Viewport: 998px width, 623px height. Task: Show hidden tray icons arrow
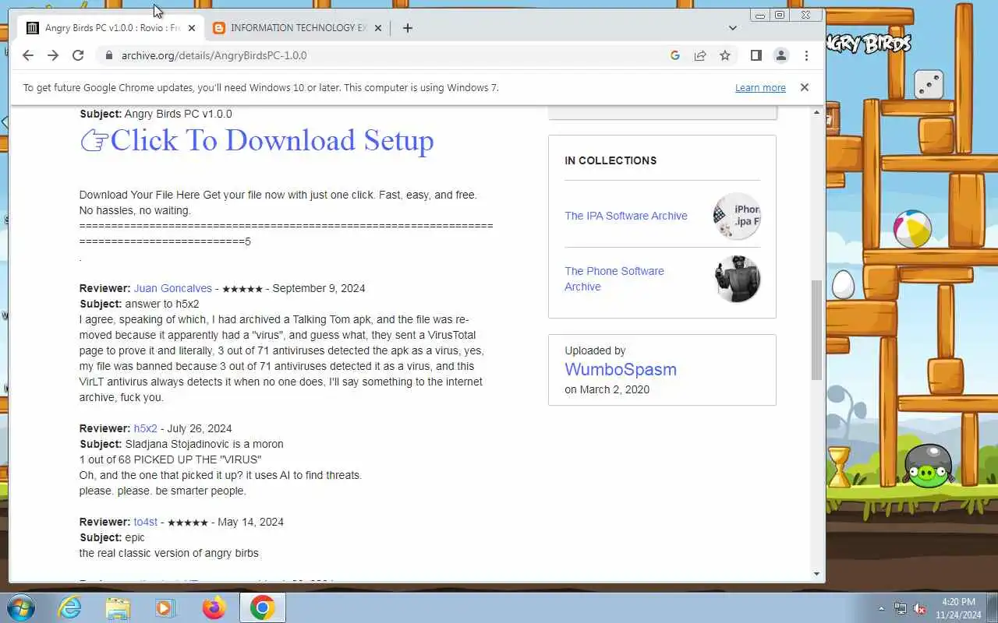tap(881, 608)
